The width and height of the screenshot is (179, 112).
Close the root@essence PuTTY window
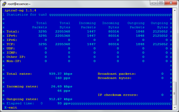tap(171, 3)
